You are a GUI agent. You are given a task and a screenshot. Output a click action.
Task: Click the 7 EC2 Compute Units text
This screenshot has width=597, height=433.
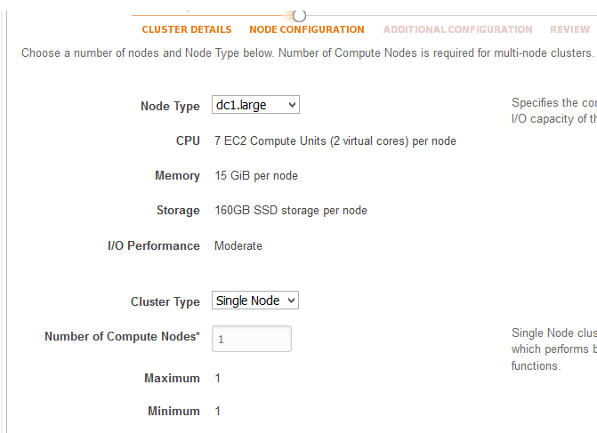click(335, 140)
